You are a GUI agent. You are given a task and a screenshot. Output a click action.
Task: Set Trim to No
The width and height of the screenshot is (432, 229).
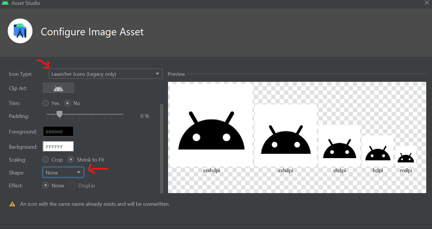67,103
